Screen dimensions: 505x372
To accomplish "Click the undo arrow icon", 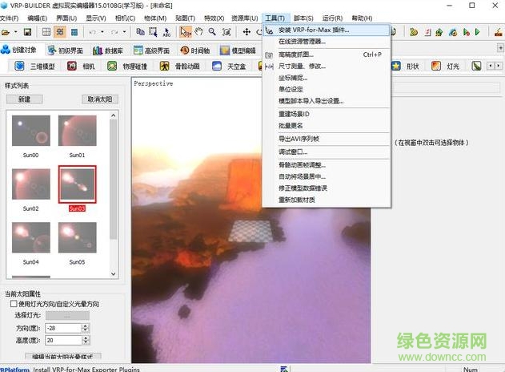I will pos(92,32).
